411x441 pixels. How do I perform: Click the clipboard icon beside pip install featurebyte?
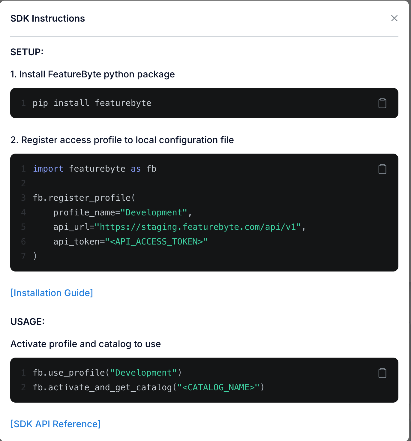(382, 103)
